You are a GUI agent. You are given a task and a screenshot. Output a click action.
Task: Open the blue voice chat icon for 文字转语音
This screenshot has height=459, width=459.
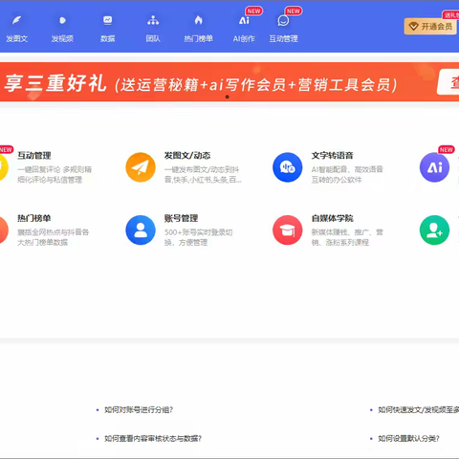coord(288,167)
